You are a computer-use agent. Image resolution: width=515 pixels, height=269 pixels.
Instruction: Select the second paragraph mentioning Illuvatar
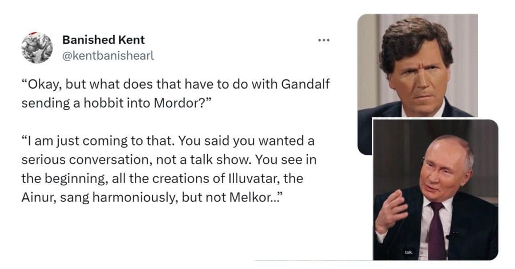coord(172,167)
